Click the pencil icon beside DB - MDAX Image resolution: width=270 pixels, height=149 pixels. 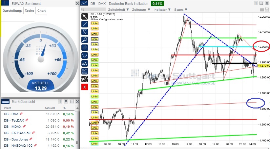click(x=24, y=126)
